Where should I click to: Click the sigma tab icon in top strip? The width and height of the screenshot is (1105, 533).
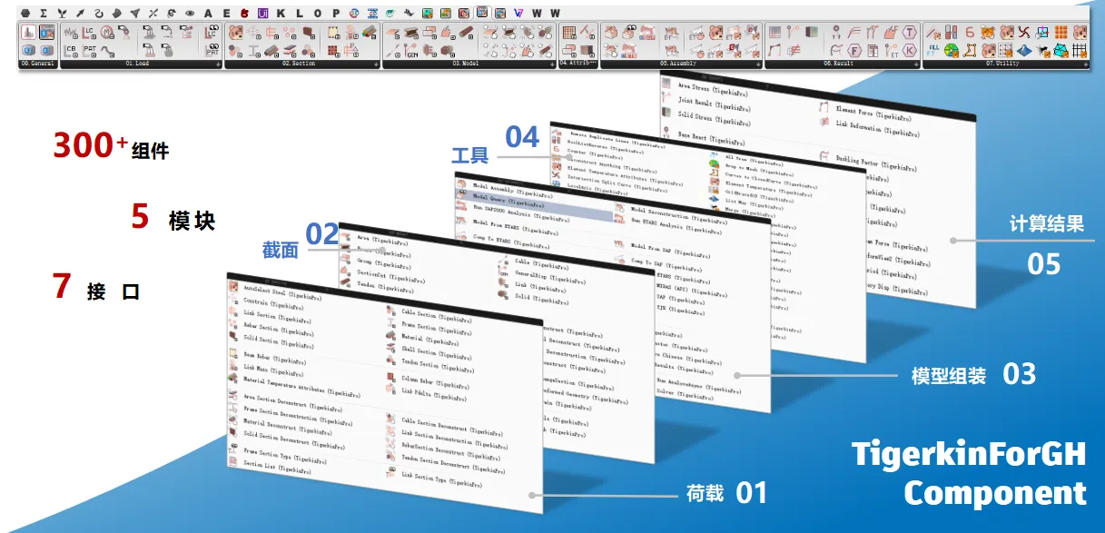[x=43, y=13]
